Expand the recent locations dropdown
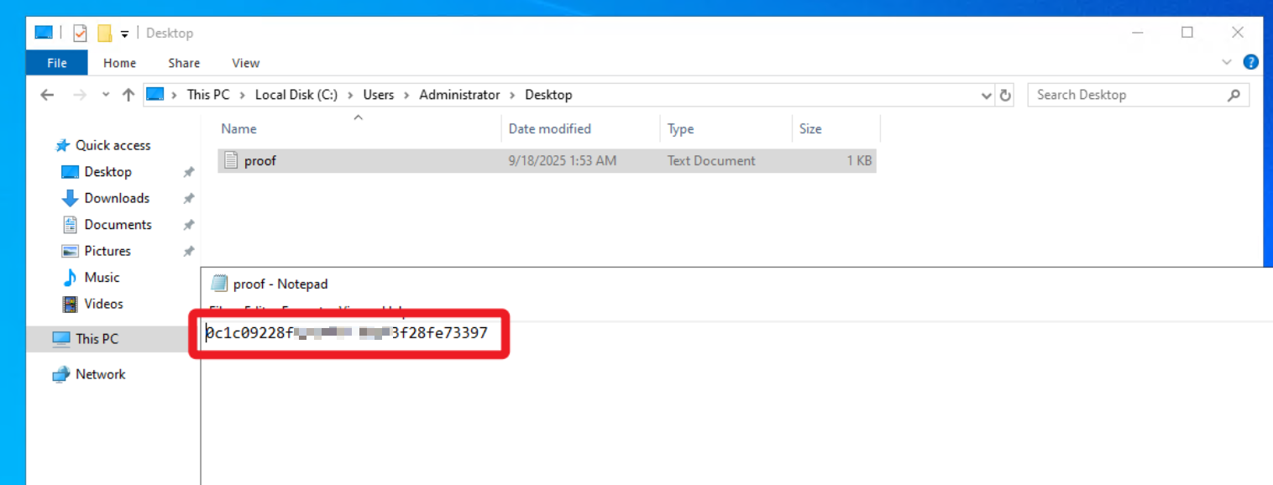The width and height of the screenshot is (1273, 485). [x=106, y=95]
